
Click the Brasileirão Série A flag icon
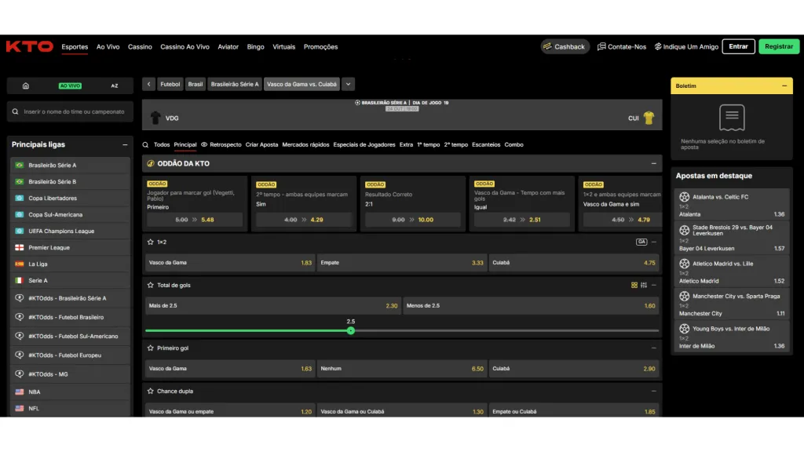pos(20,166)
